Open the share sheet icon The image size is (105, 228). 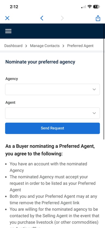pyautogui.click(x=98, y=18)
